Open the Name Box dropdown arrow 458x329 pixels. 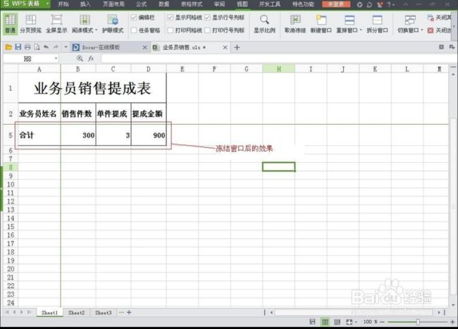56,58
